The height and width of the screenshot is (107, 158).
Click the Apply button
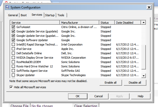coord(120,96)
